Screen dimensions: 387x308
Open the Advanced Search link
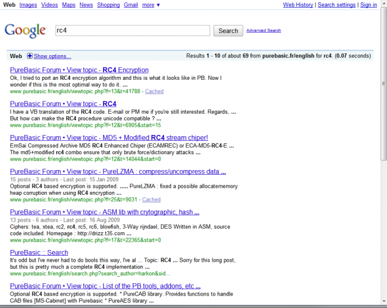(263, 31)
